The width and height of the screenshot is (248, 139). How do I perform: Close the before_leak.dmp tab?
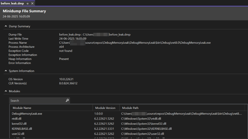tap(32, 3)
